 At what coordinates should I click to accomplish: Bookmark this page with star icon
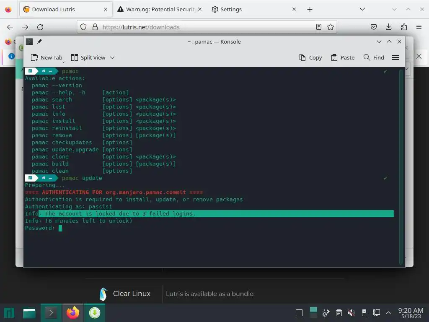[331, 27]
